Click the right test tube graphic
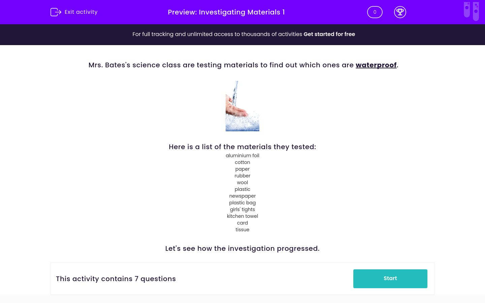Viewport: 485px width, 303px height. (x=476, y=11)
